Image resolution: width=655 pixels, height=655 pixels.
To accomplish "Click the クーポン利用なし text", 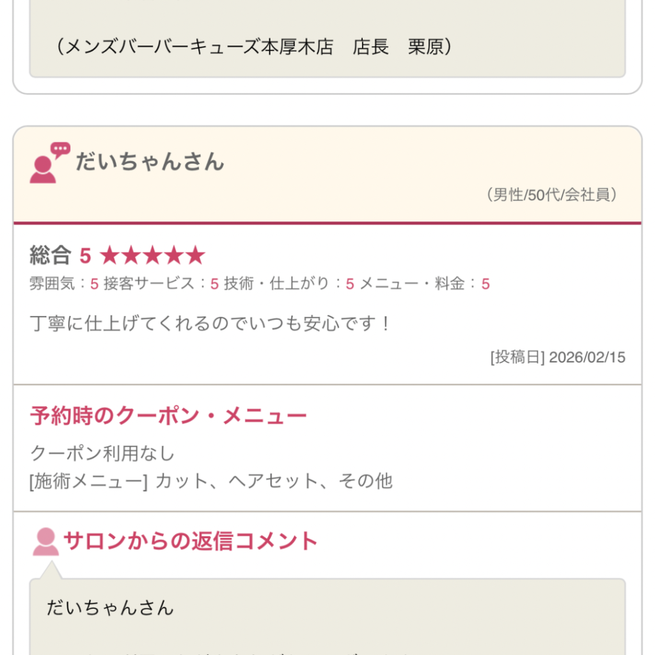I will pos(102,454).
